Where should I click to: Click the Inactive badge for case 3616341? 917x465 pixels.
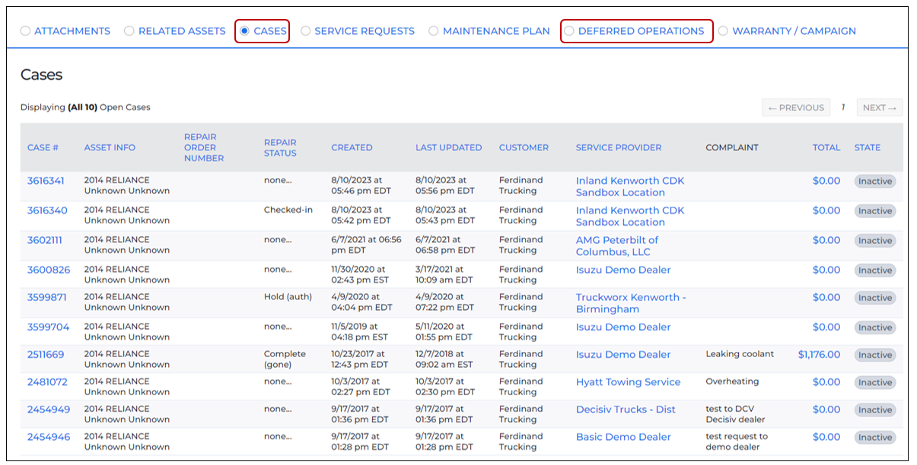click(x=875, y=181)
